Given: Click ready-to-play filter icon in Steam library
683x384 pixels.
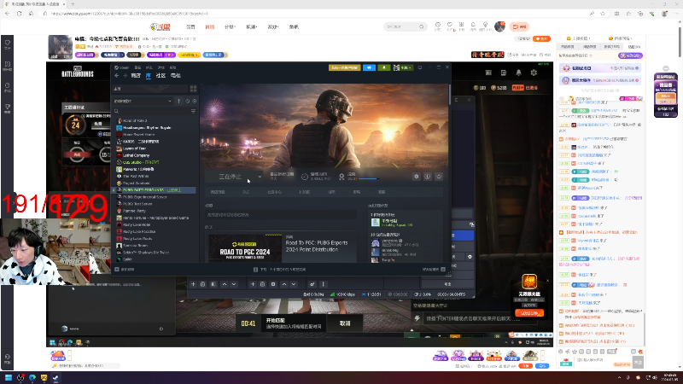Looking at the screenshot, I should [195, 101].
